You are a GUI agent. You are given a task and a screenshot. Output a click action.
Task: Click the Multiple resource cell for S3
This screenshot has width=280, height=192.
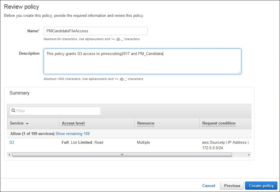(143, 143)
